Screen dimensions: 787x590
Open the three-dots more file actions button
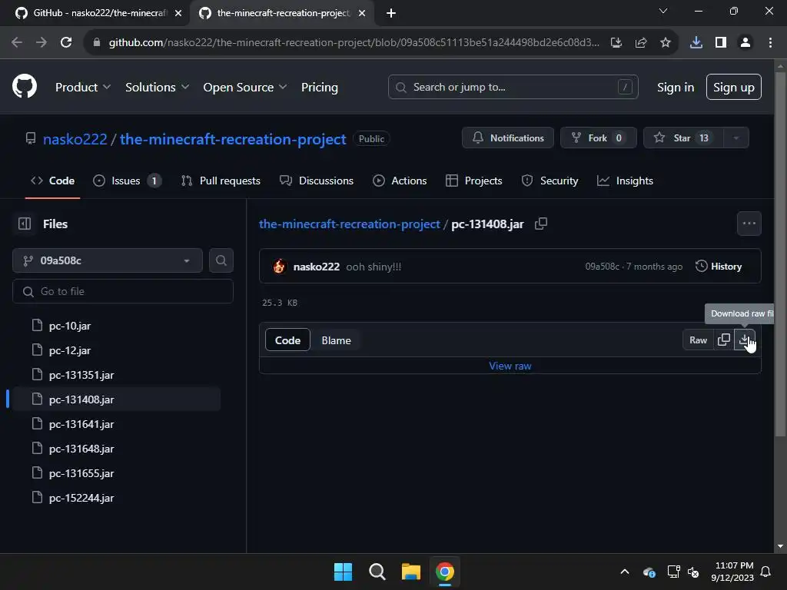click(749, 224)
